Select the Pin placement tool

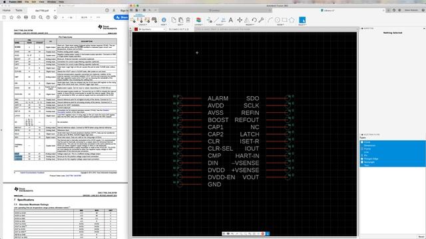tap(210, 20)
